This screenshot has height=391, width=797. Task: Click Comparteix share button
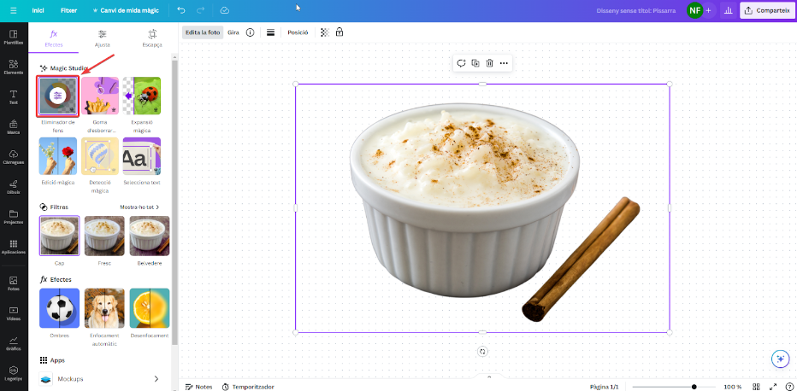768,10
